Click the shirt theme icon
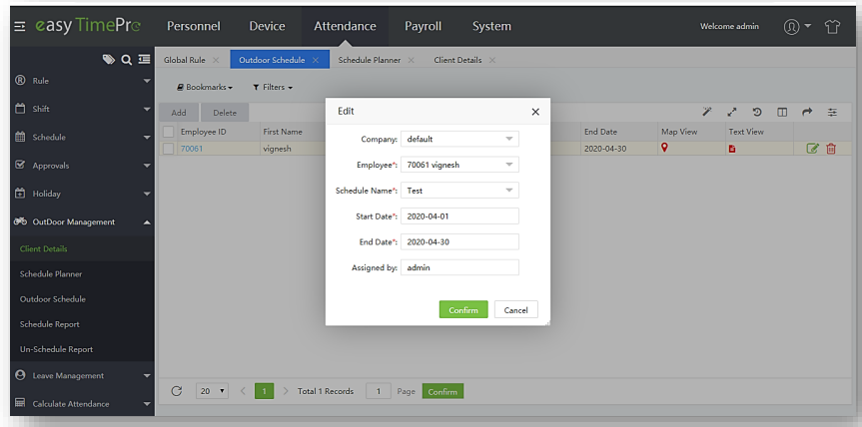The image size is (862, 427). 833,26
